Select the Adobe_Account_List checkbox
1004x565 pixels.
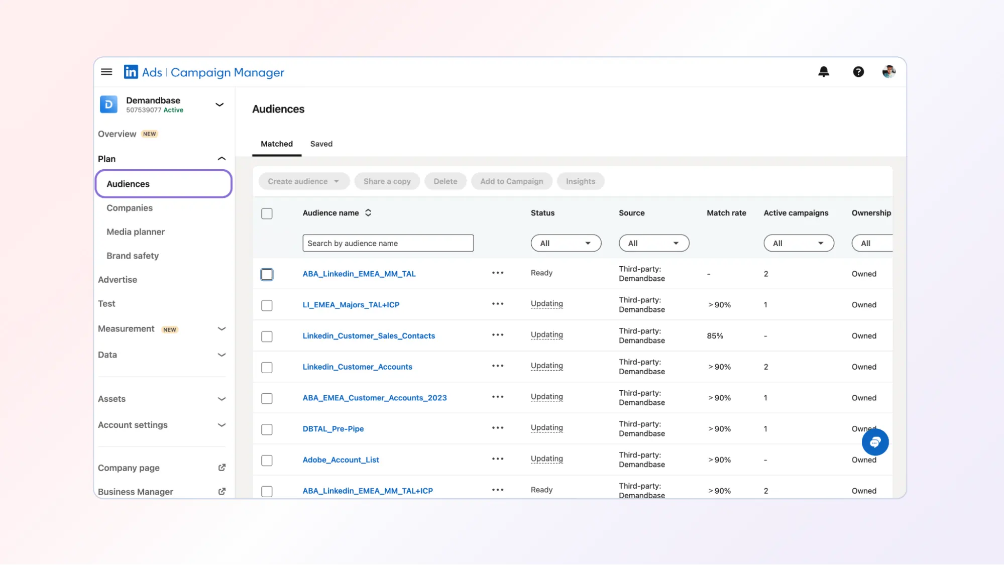pyautogui.click(x=267, y=461)
